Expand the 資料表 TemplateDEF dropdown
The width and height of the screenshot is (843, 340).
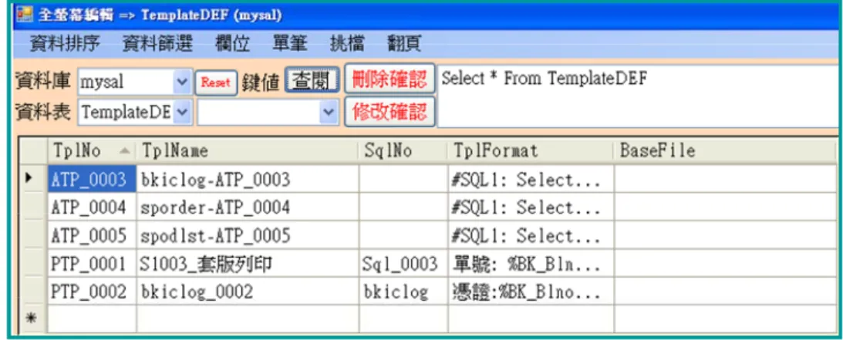(x=182, y=113)
